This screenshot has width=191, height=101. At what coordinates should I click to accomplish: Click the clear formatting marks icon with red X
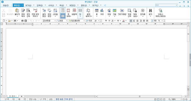[x=35, y=11]
